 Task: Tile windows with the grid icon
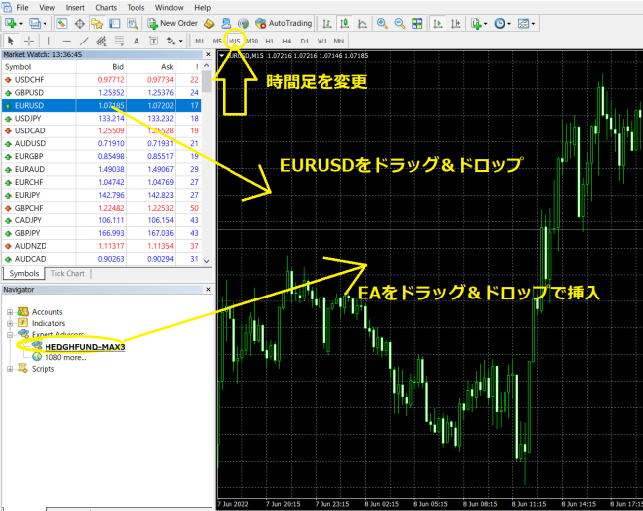[417, 24]
